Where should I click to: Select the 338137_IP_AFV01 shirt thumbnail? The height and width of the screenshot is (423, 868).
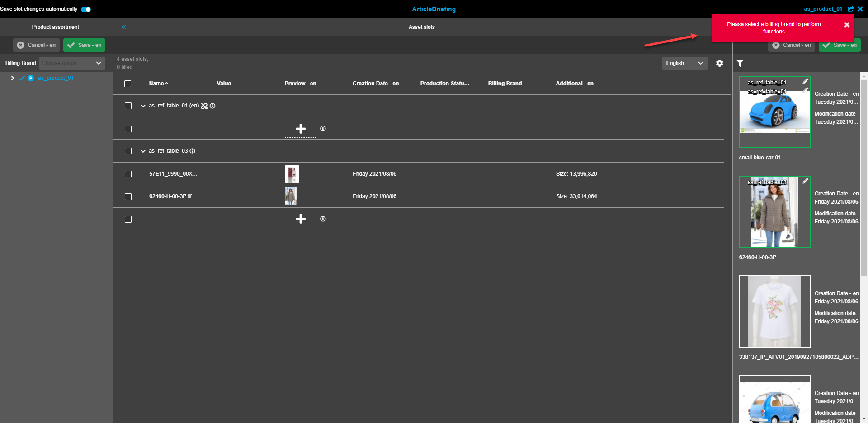tap(774, 311)
